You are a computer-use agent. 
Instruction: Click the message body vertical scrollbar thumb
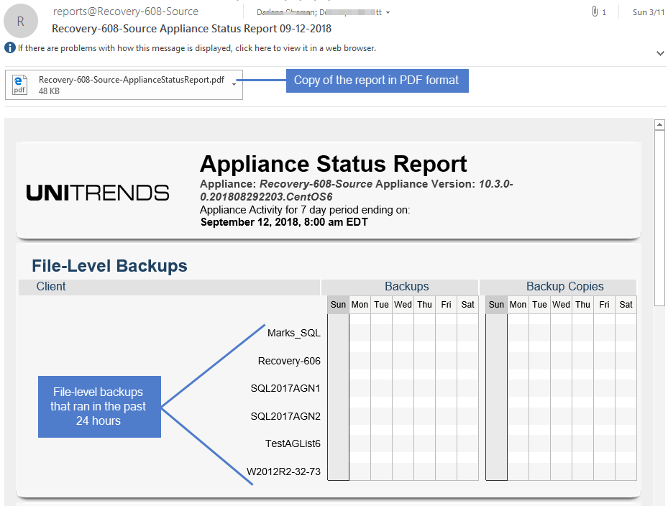click(659, 218)
